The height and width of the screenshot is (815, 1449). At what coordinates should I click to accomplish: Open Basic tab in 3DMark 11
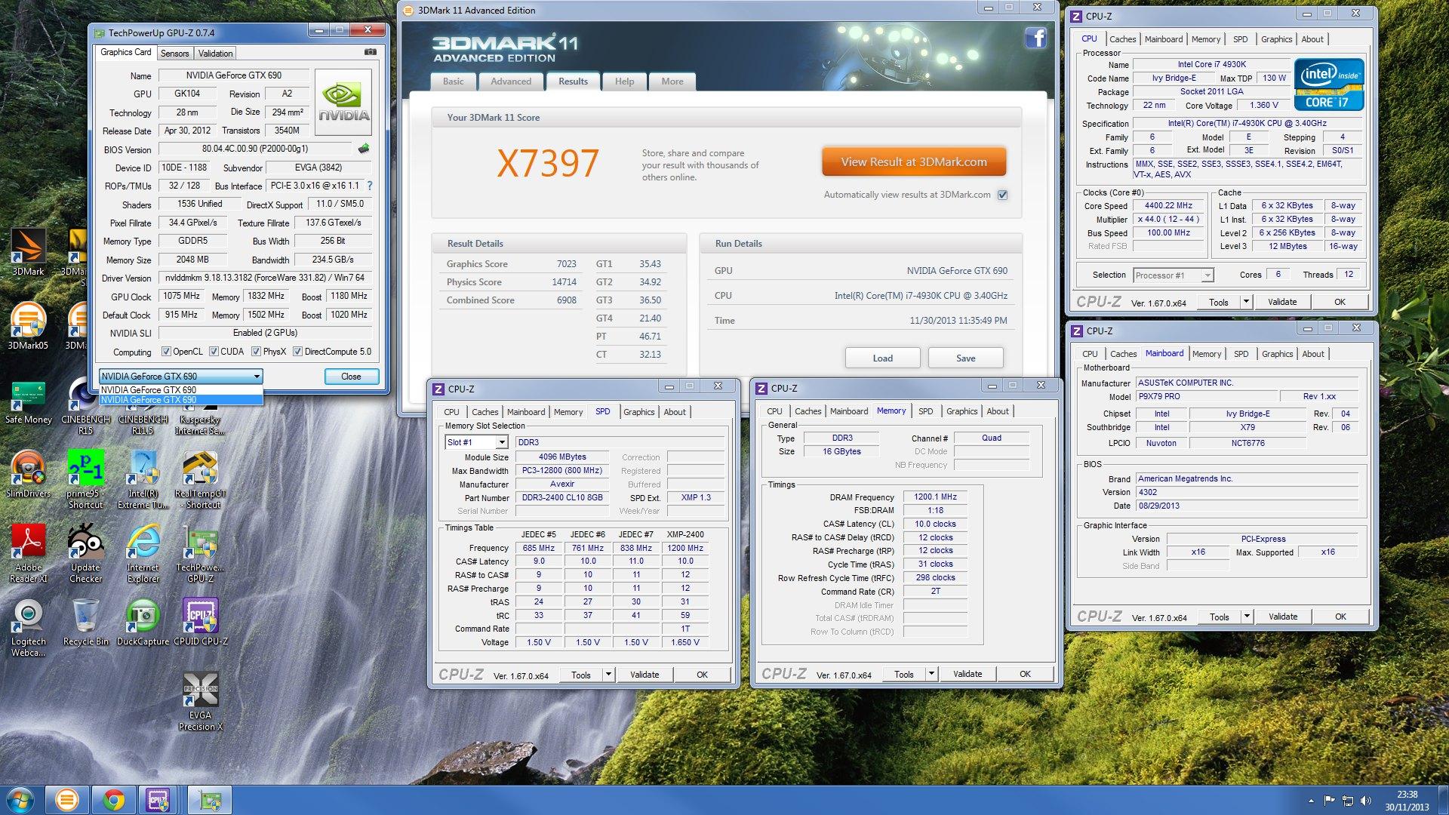(x=453, y=81)
